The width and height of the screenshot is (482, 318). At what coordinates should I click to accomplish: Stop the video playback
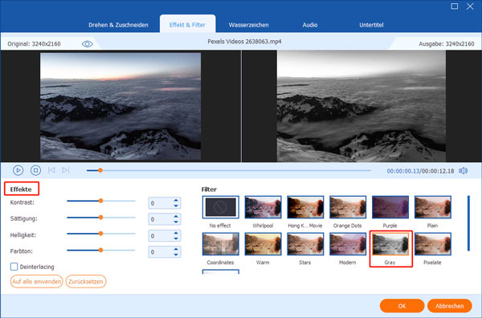[x=35, y=170]
